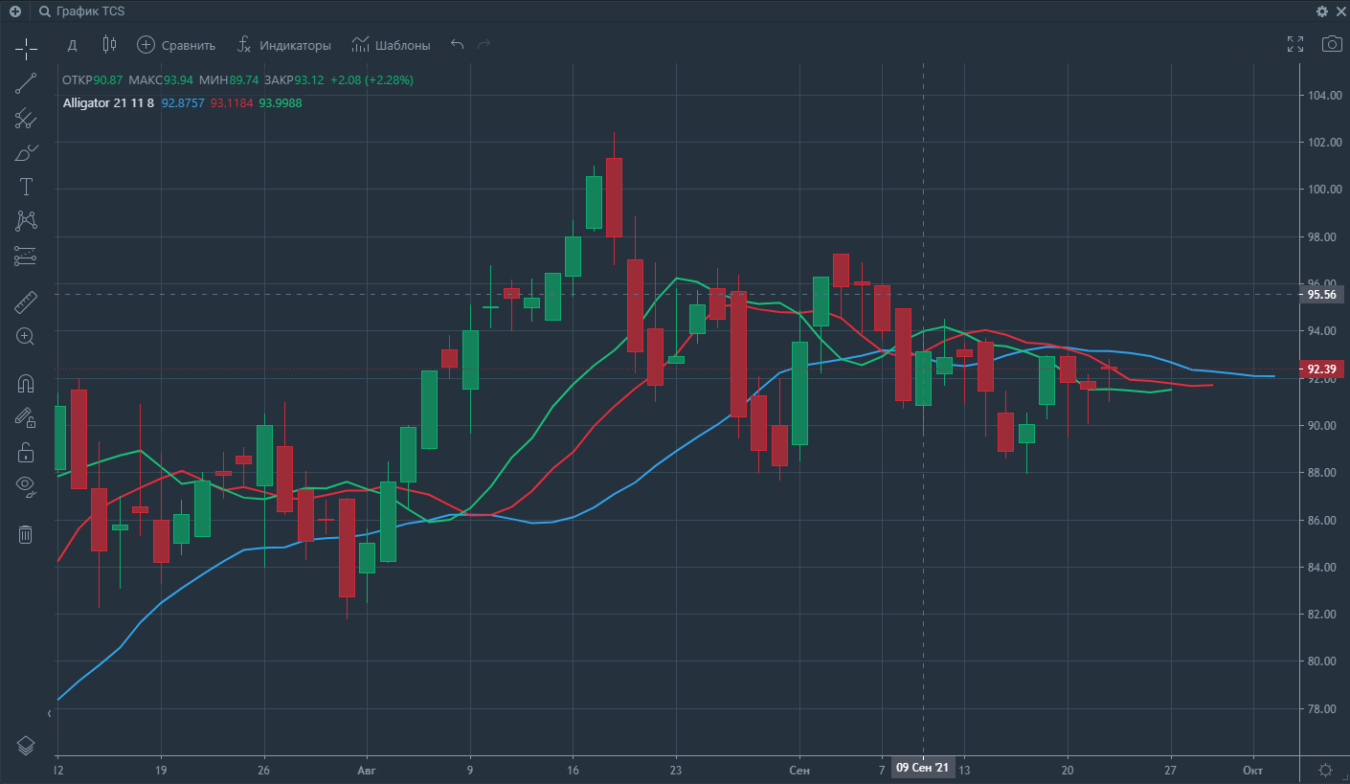Open the candlestick chart type dropdown
This screenshot has height=784, width=1350.
(x=108, y=45)
